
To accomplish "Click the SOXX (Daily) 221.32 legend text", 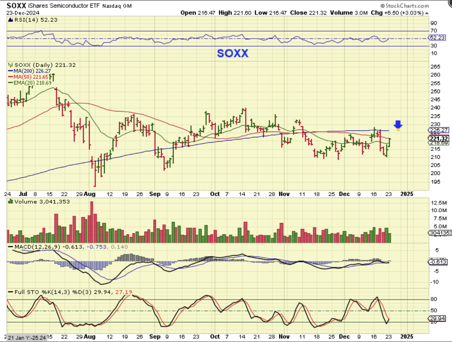I will pyautogui.click(x=45, y=65).
